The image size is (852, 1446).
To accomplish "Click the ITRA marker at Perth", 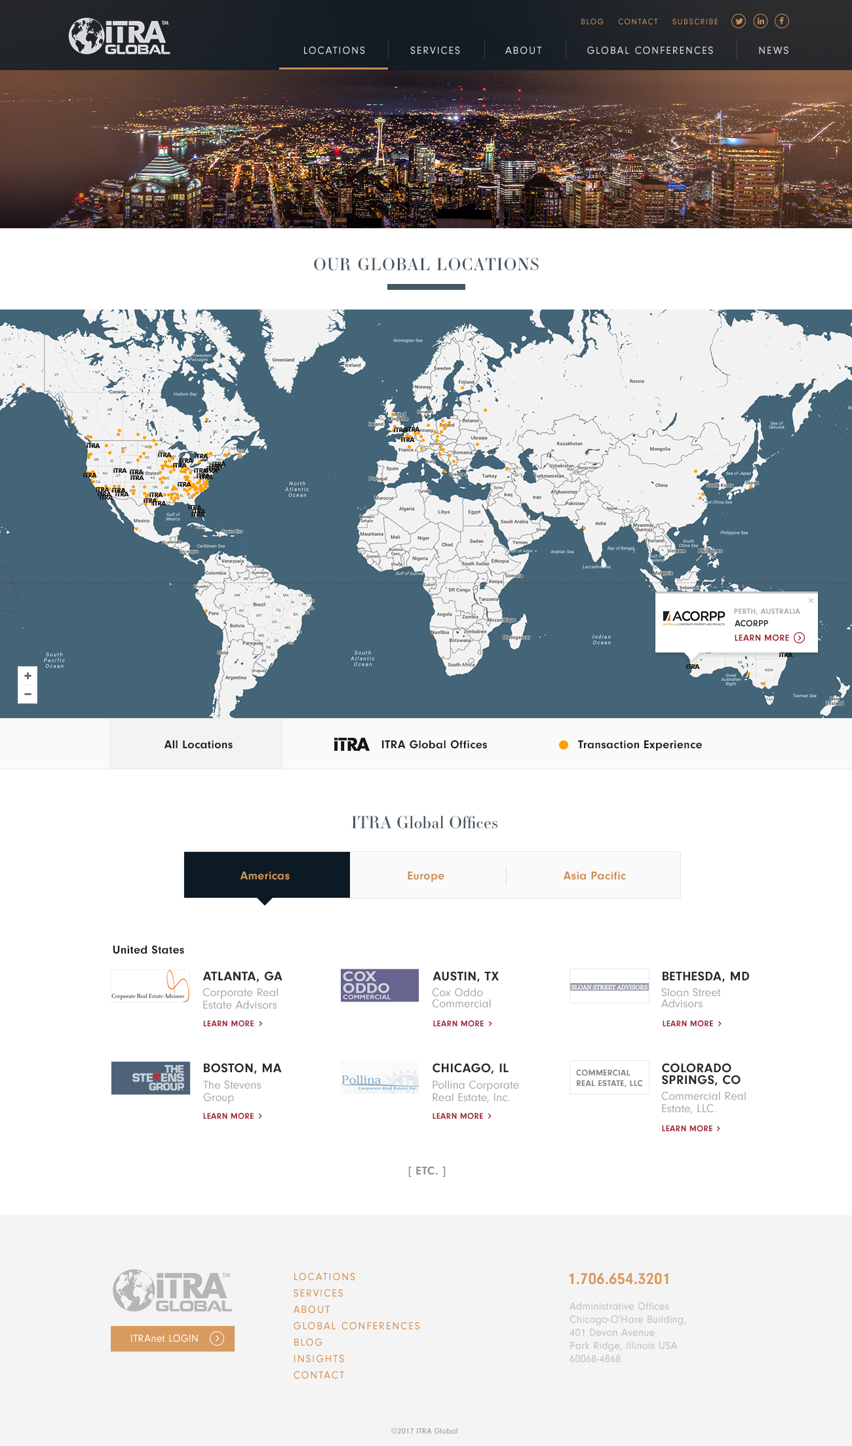I will coord(693,666).
